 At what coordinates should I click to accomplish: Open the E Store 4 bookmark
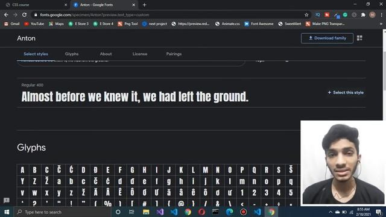tap(103, 24)
